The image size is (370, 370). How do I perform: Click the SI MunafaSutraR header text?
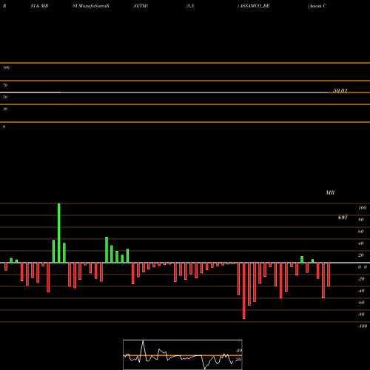91,6
